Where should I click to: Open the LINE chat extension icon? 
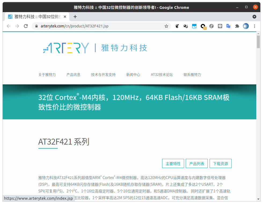[x=220, y=26]
